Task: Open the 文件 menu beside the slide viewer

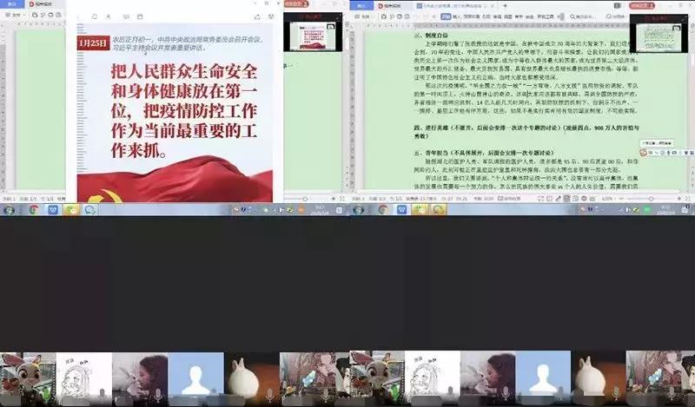Action: point(16,15)
